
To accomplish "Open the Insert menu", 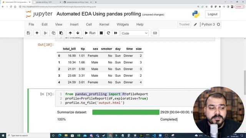I will (x=74, y=25).
